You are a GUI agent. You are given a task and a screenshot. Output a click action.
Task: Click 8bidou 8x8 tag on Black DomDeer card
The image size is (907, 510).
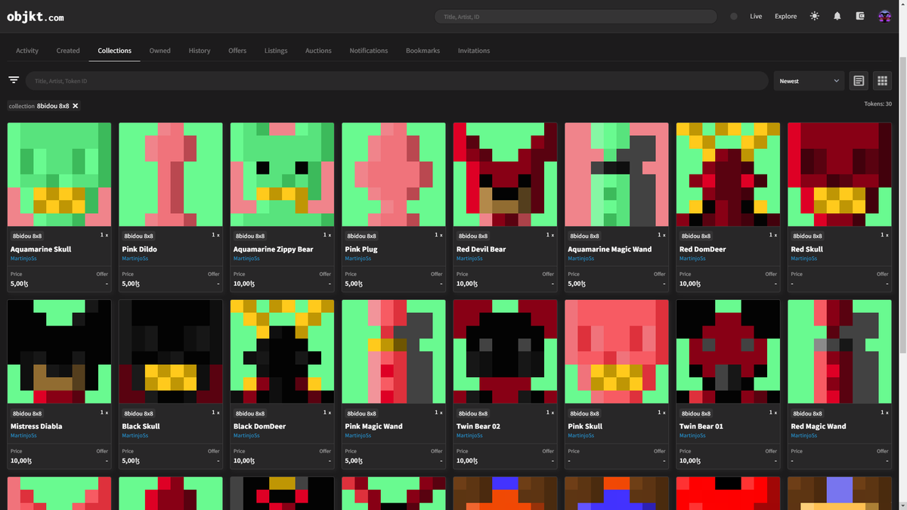pyautogui.click(x=249, y=414)
